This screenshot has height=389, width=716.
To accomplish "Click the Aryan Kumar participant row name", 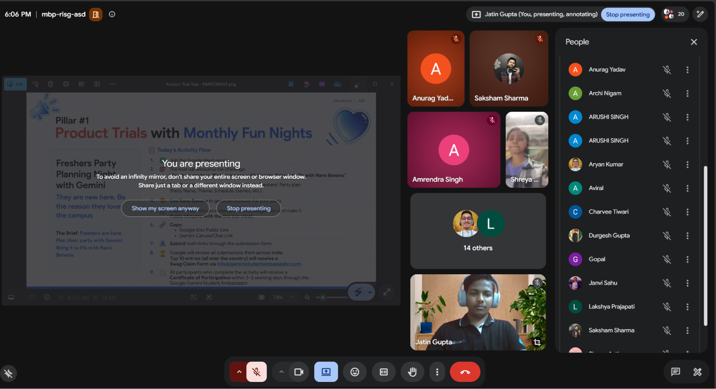I will pyautogui.click(x=606, y=164).
